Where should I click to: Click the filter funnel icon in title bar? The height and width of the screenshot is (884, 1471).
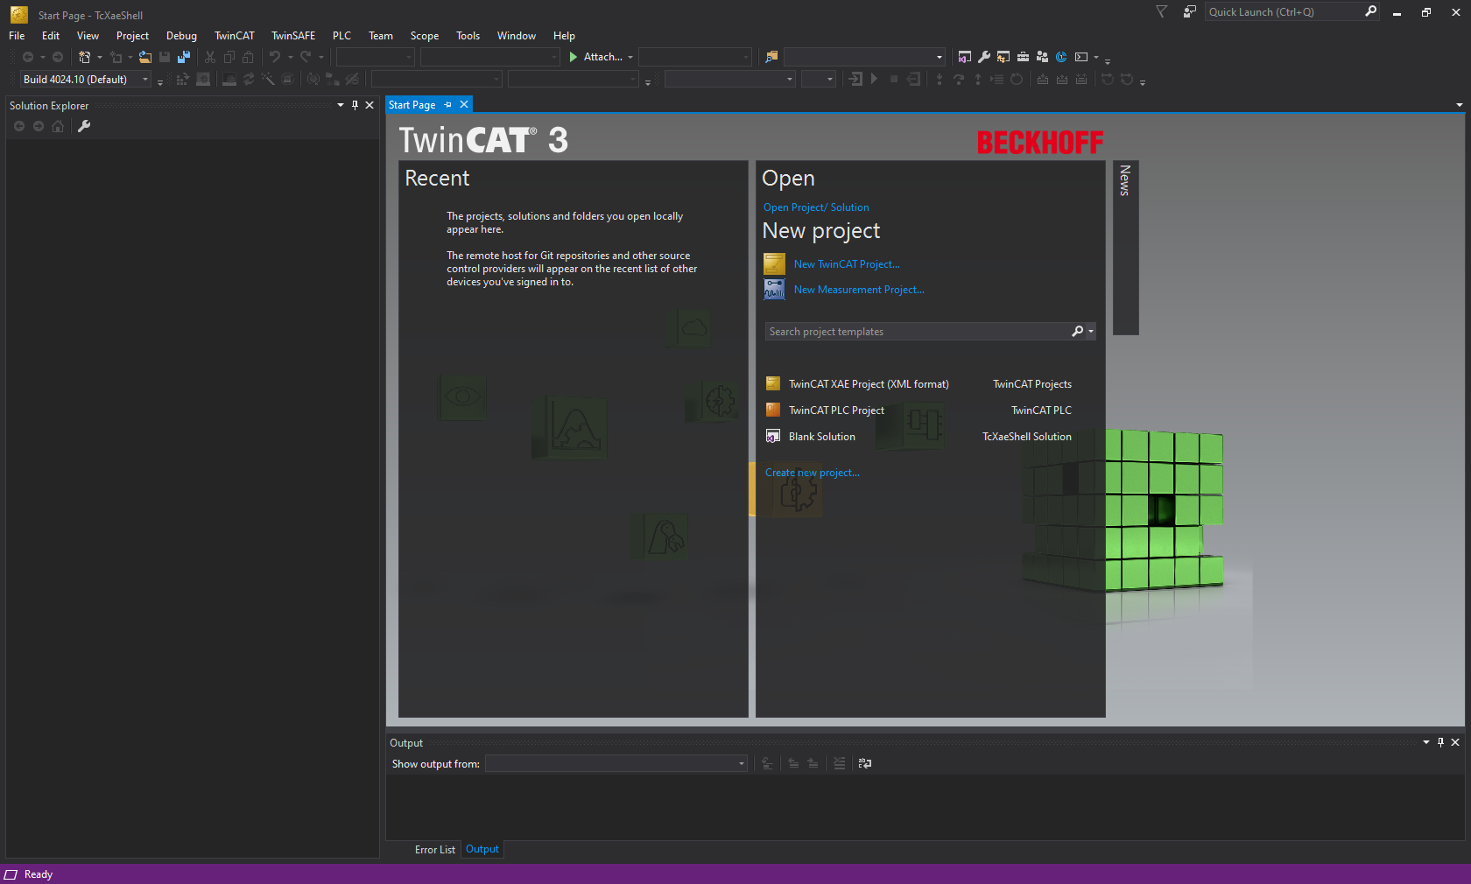click(1162, 11)
